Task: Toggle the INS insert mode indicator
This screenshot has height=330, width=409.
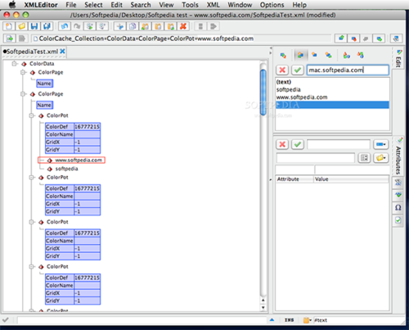Action: point(289,320)
